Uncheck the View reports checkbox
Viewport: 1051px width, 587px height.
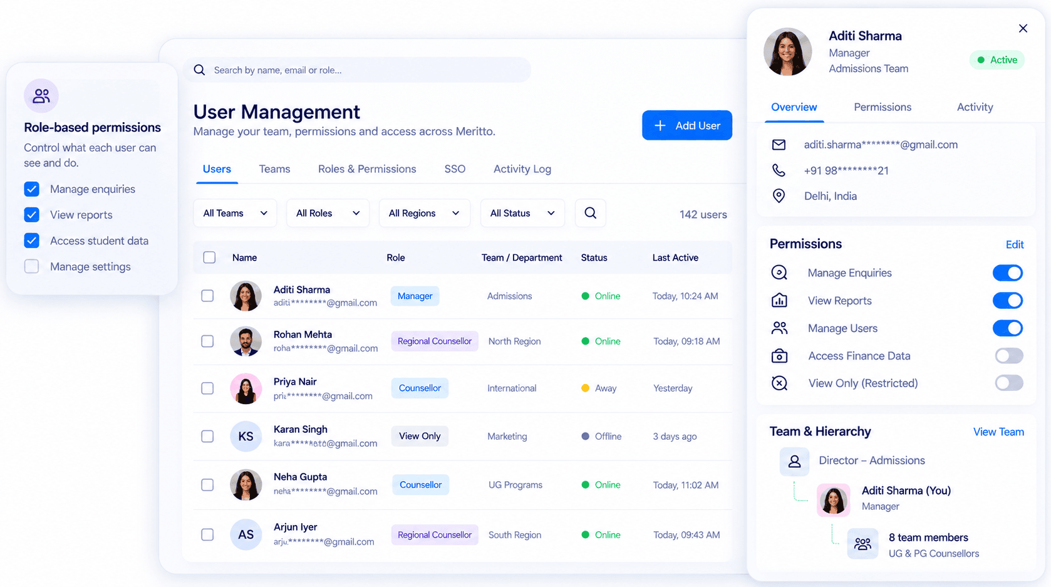(x=31, y=215)
